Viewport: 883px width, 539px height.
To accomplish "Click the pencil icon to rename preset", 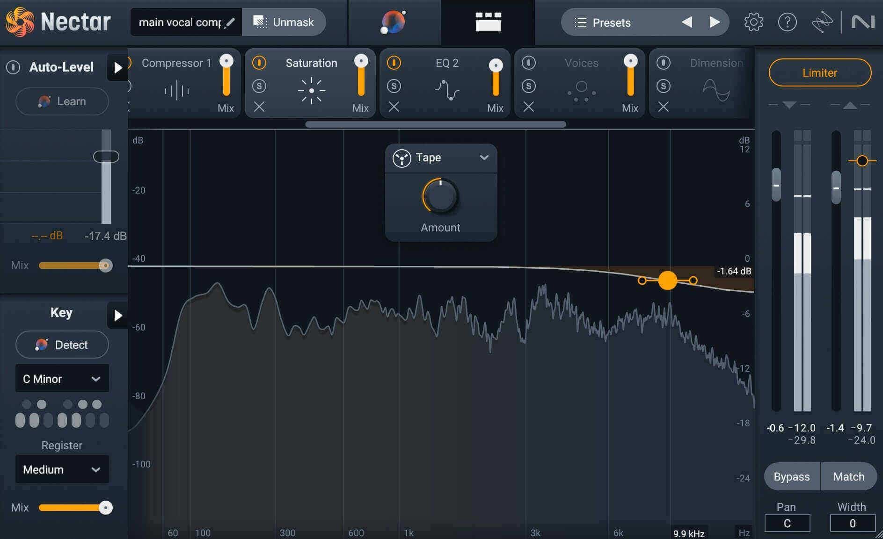I will pos(229,22).
